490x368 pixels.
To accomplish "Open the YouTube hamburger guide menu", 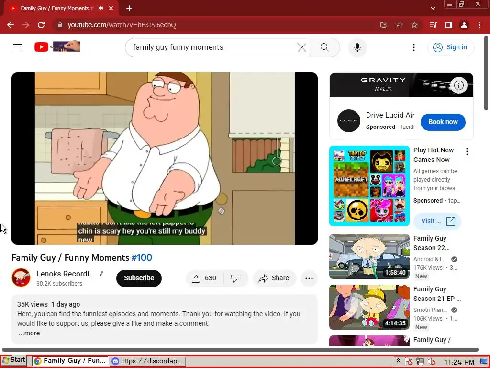I will tap(17, 47).
